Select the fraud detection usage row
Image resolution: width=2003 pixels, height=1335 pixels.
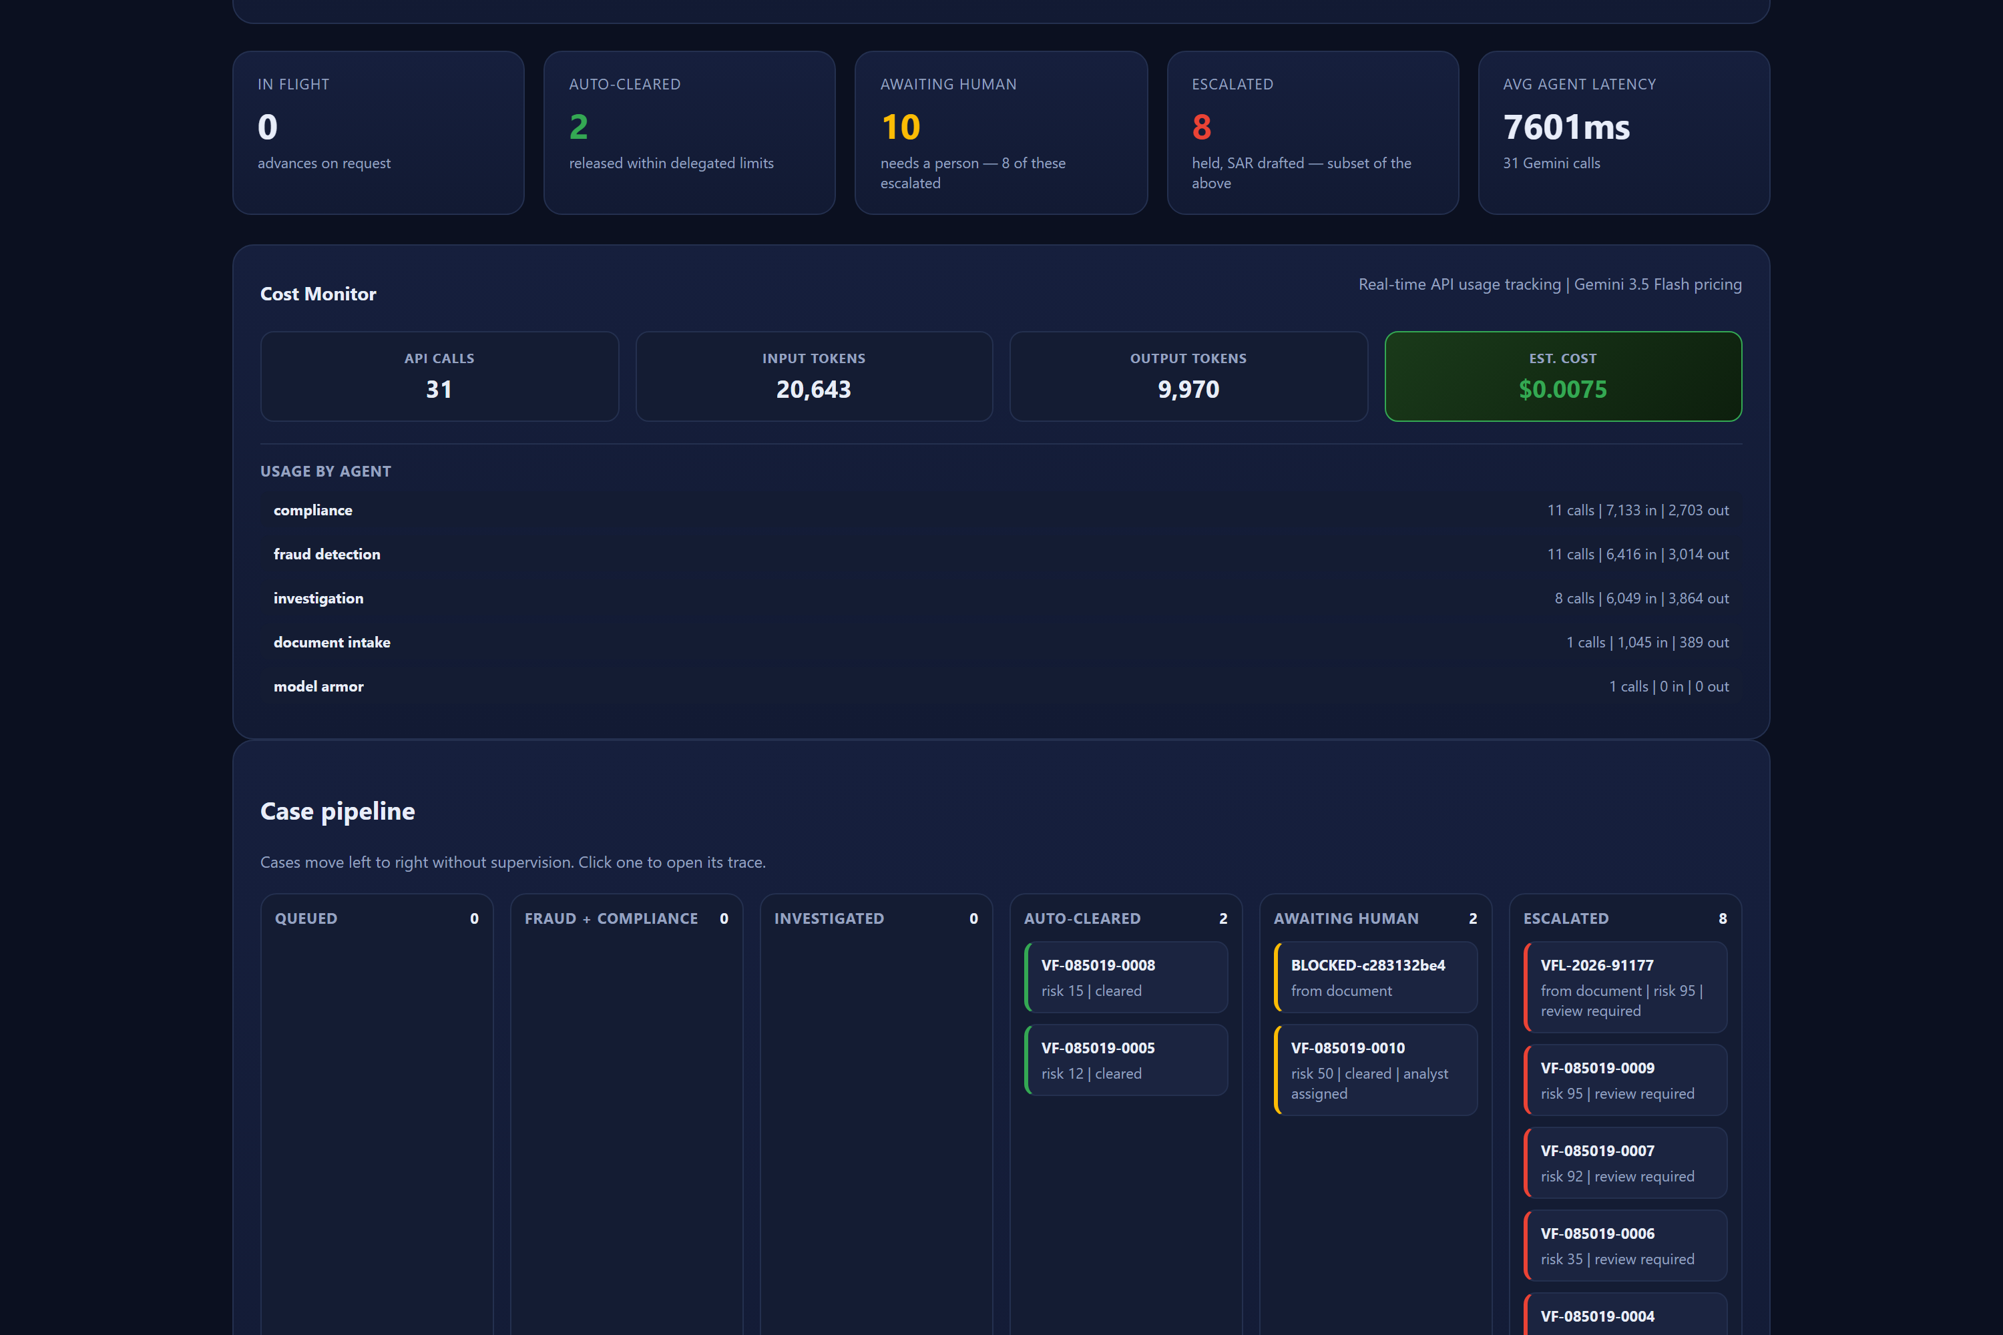(x=1001, y=554)
